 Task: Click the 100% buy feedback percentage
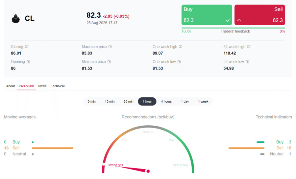tap(186, 31)
